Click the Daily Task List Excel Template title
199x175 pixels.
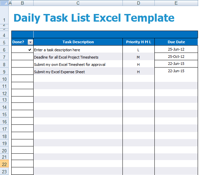click(94, 18)
